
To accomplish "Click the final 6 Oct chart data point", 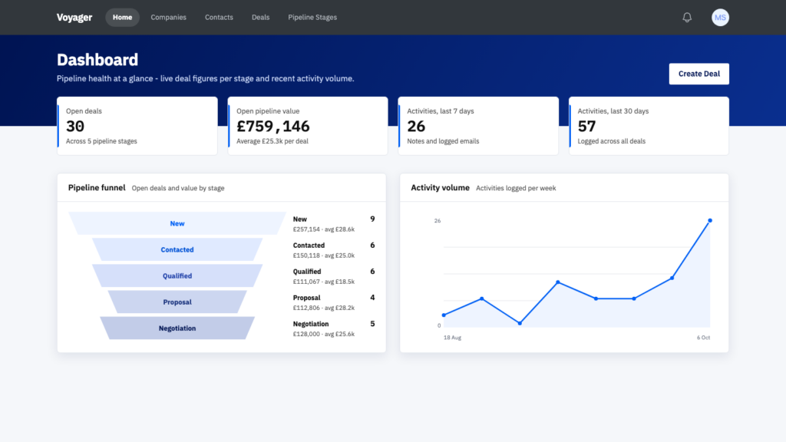I will (x=710, y=220).
